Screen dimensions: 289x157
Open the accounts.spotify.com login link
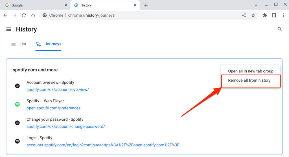pyautogui.click(x=103, y=145)
